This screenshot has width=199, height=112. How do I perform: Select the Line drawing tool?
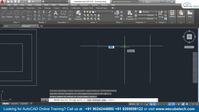[3, 14]
